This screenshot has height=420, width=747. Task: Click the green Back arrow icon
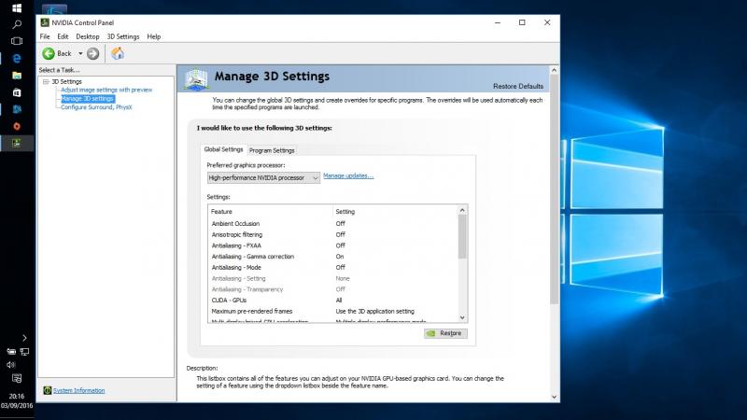click(49, 53)
